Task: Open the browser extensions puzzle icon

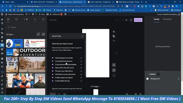Action: point(173,6)
